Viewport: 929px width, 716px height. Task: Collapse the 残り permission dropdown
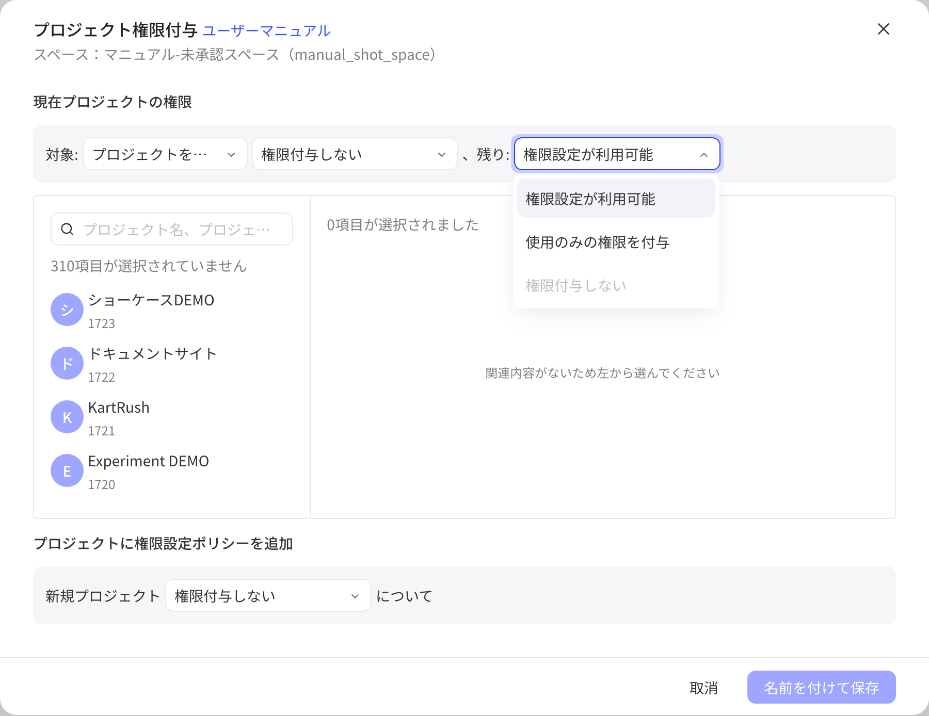[x=617, y=154]
